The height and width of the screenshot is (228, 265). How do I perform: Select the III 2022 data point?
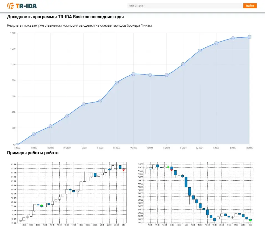(50, 126)
